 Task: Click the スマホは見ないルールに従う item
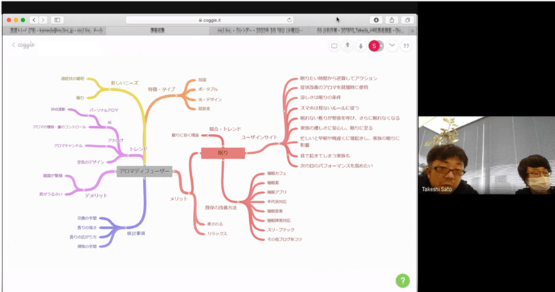click(x=330, y=108)
